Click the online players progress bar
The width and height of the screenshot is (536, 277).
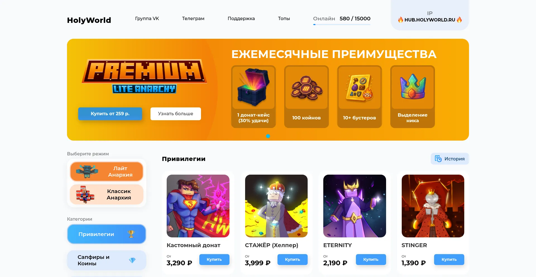tap(342, 25)
